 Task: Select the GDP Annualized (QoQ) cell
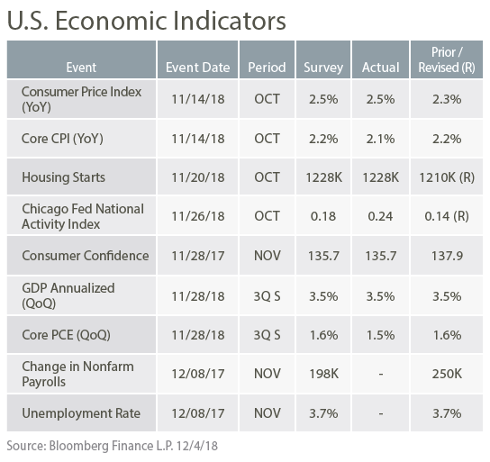click(x=81, y=295)
